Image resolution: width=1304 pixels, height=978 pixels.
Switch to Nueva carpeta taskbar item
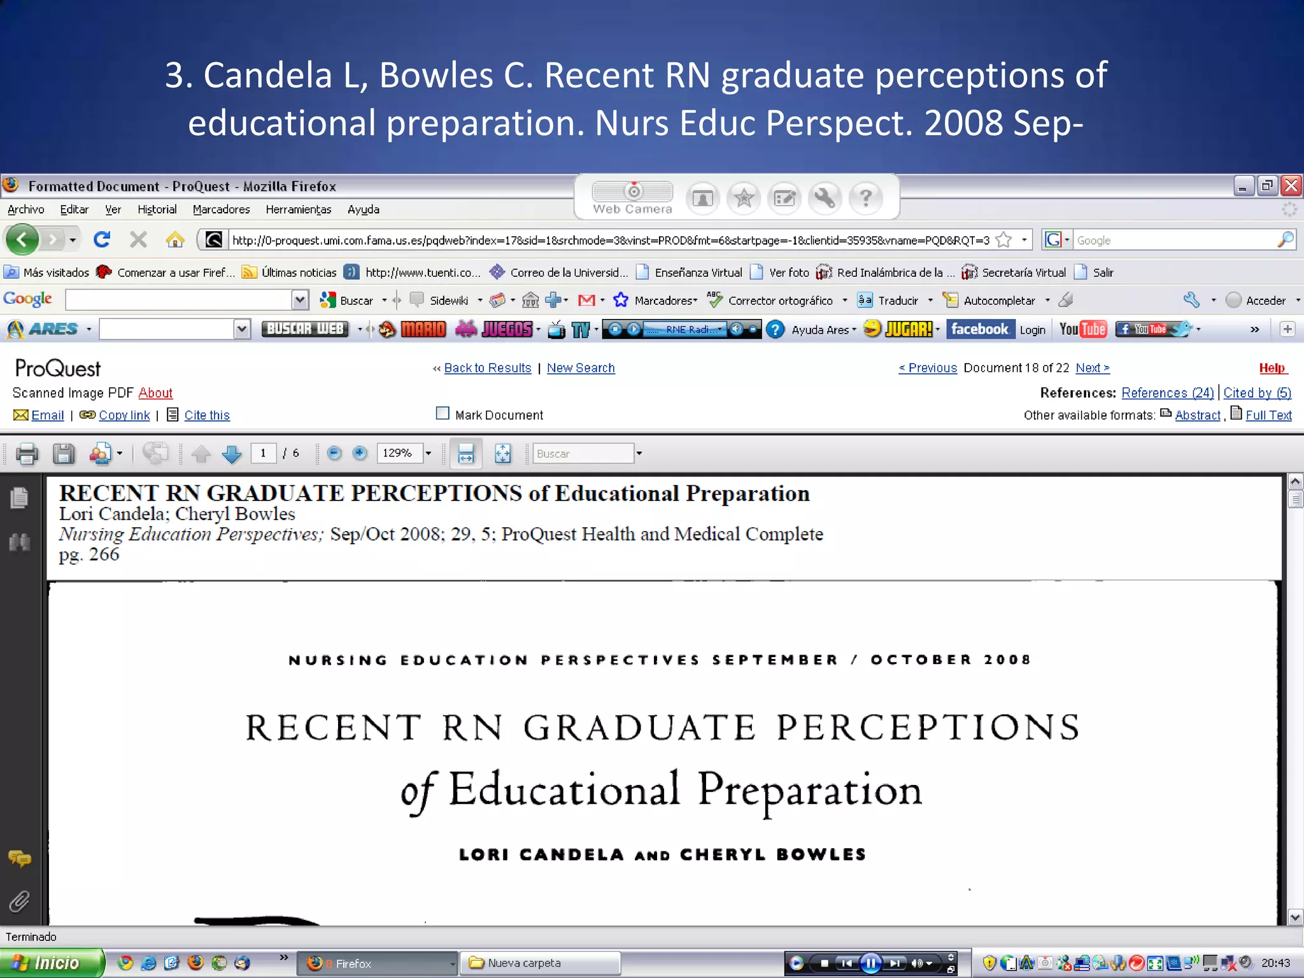coord(540,963)
